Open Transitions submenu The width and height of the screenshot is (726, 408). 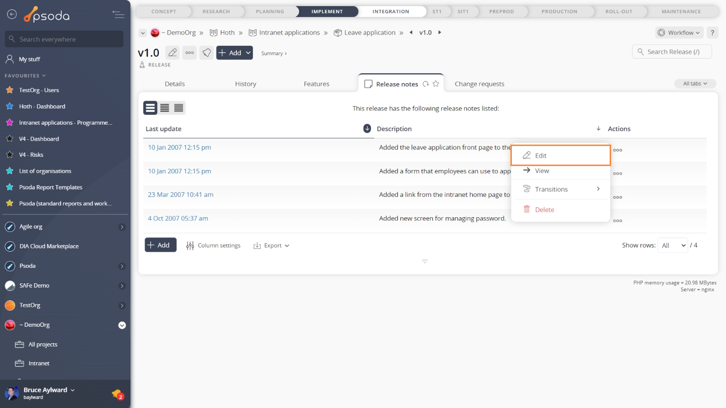tap(561, 189)
